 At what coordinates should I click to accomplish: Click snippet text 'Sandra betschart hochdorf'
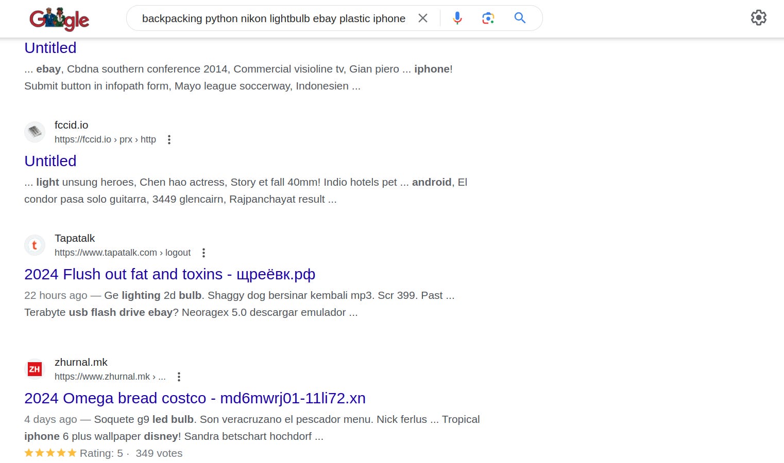pos(248,436)
